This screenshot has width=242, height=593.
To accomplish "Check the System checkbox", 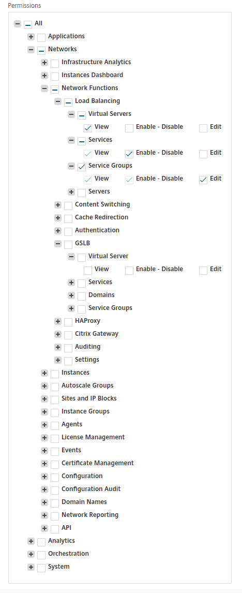I will click(x=41, y=568).
